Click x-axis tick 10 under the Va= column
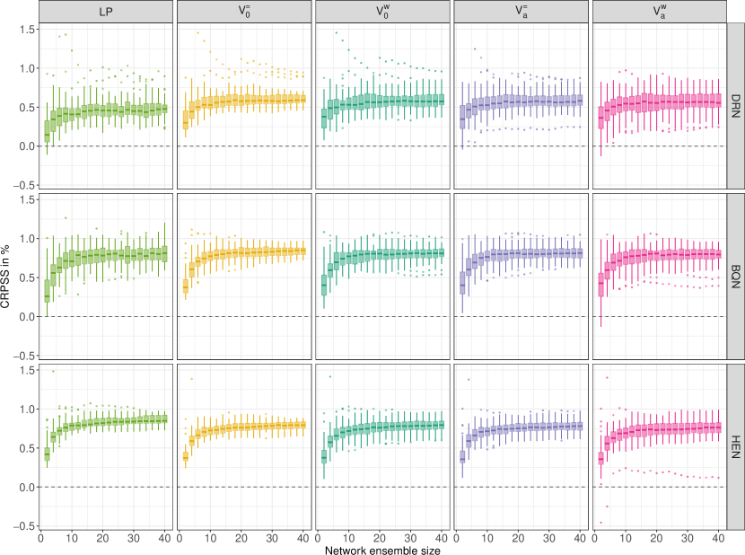 487,538
